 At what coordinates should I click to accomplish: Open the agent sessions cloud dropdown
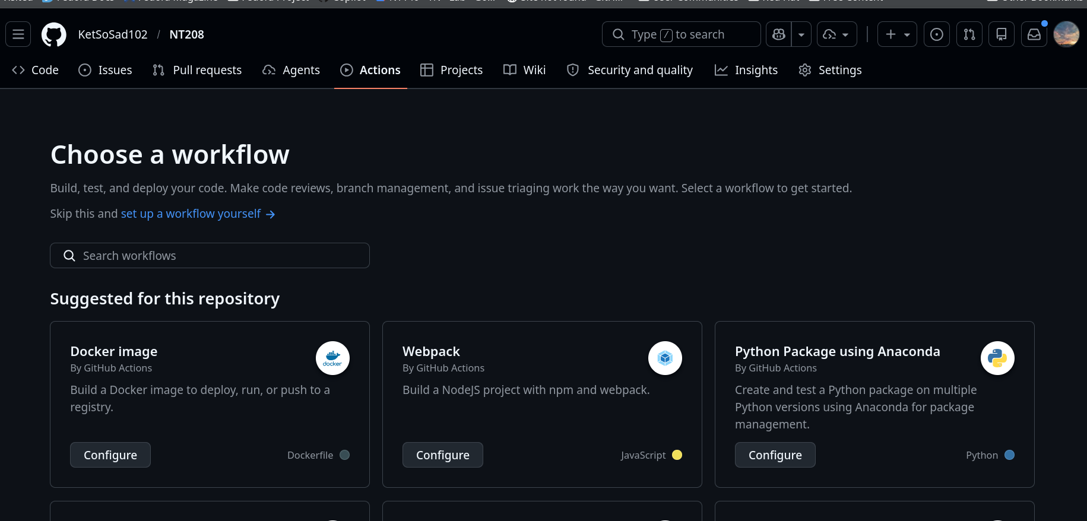coord(837,34)
